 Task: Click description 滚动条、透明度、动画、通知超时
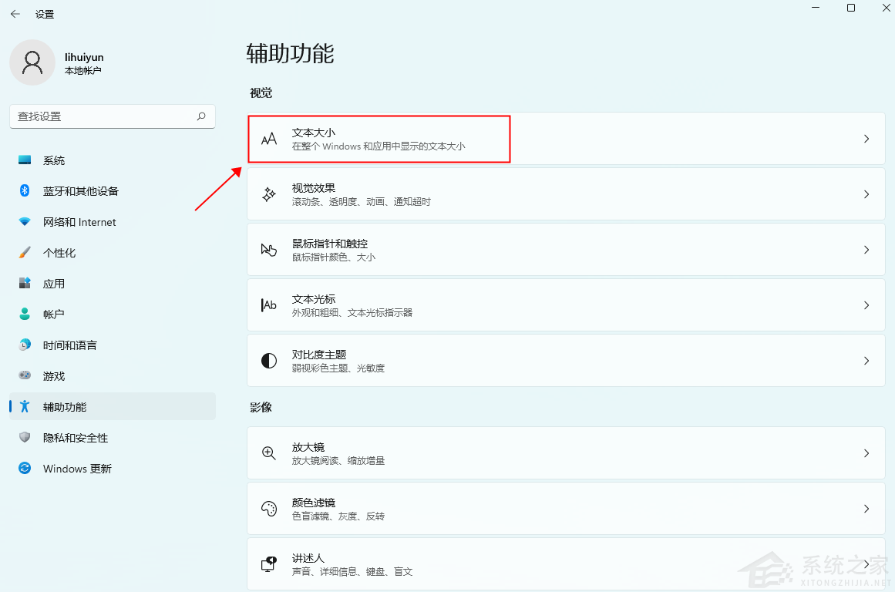362,201
